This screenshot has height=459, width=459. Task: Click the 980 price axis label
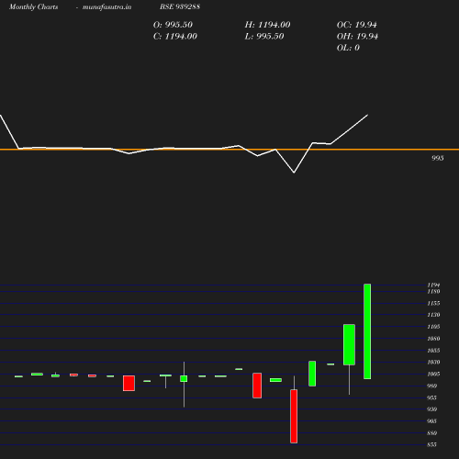(x=431, y=386)
